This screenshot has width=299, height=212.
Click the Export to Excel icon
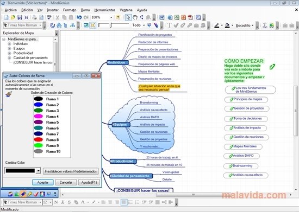coord(177,17)
